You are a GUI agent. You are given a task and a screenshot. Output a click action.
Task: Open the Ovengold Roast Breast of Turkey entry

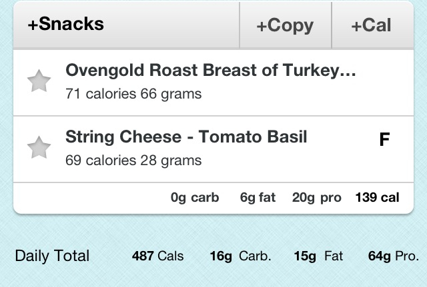213,83
